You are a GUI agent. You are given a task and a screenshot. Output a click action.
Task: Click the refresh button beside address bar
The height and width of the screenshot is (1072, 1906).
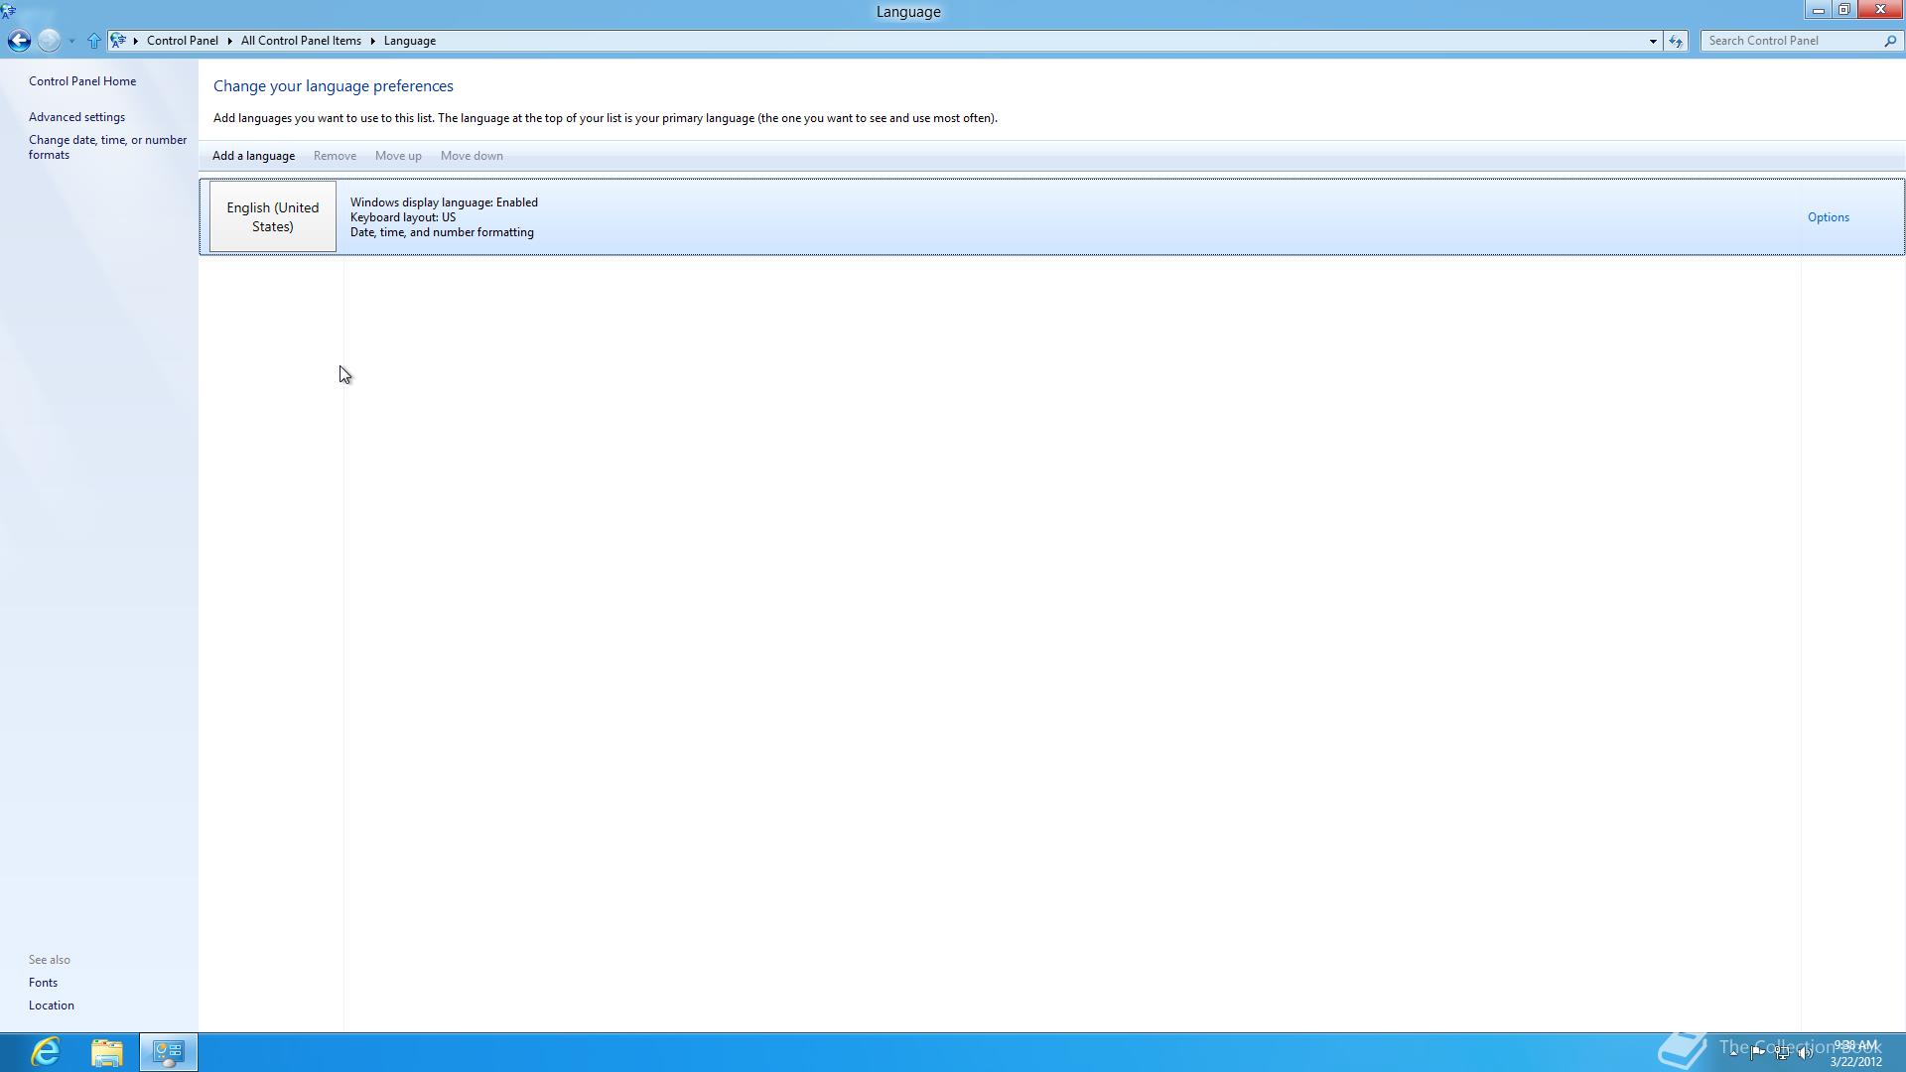coord(1676,41)
